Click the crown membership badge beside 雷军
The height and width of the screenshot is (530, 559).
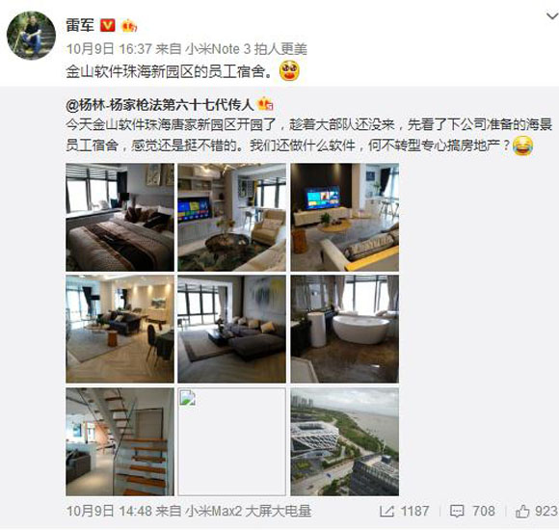point(129,26)
